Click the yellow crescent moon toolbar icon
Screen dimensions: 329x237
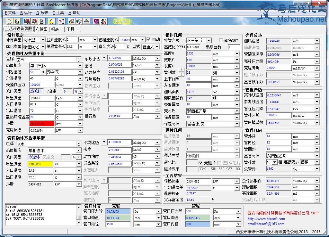pyautogui.click(x=52, y=21)
